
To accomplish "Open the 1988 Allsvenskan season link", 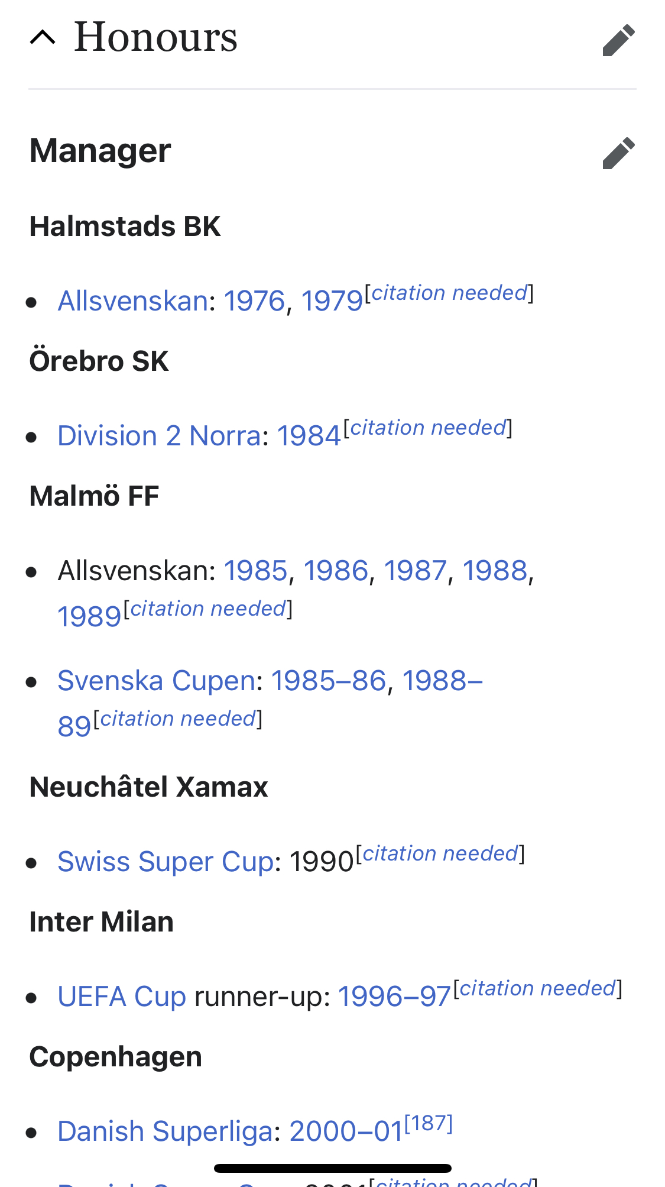I will [495, 571].
